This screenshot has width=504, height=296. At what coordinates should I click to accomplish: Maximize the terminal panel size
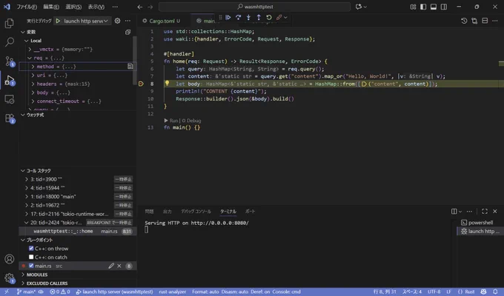tap(485, 211)
